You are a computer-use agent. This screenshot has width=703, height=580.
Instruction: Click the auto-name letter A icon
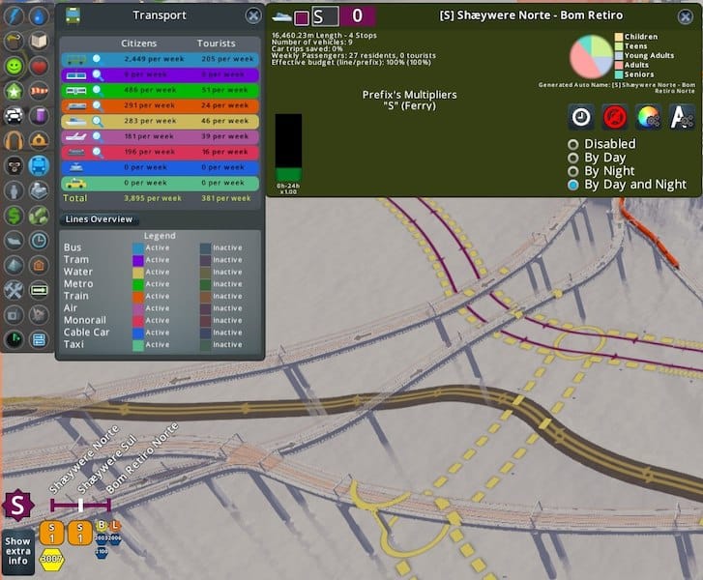tap(681, 117)
